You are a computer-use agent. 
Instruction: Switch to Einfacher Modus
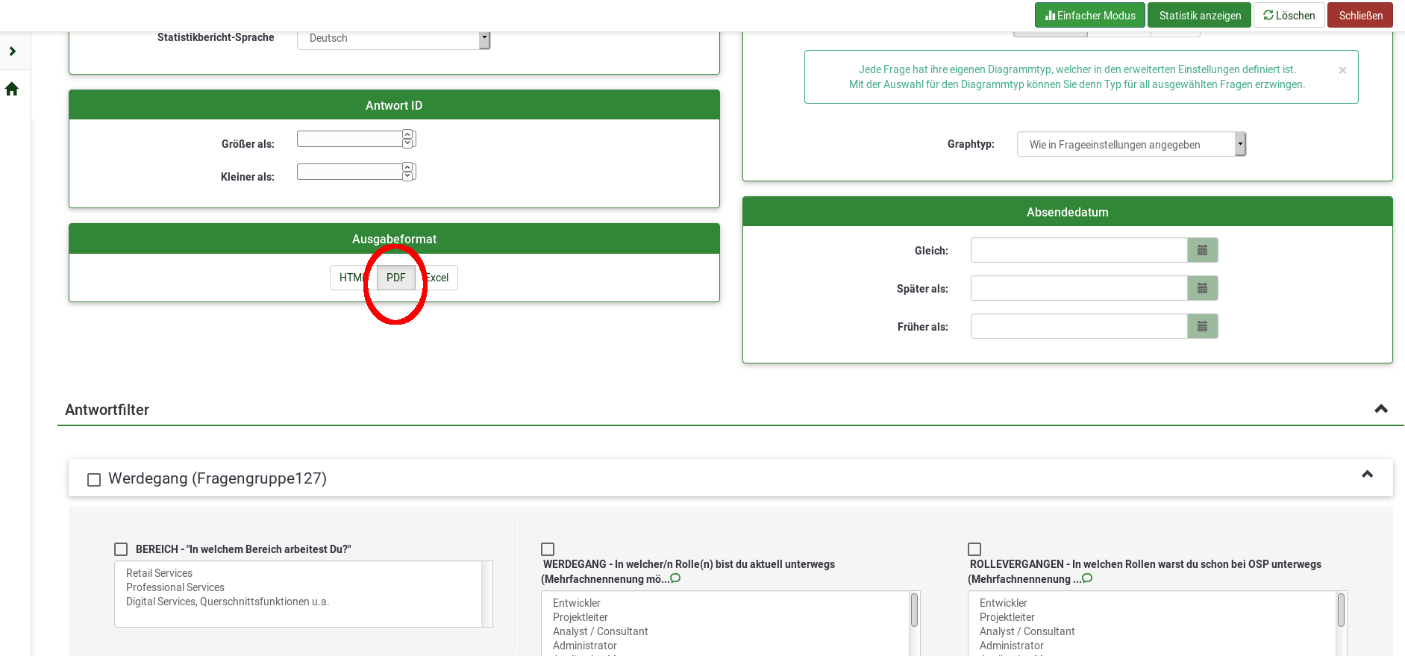click(x=1090, y=16)
